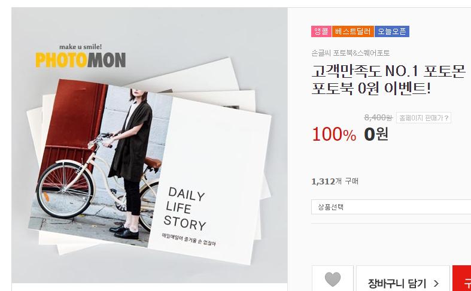Click the DAILY LIFE STORY cover text
Screen dimensions: 471x291
pyautogui.click(x=186, y=208)
